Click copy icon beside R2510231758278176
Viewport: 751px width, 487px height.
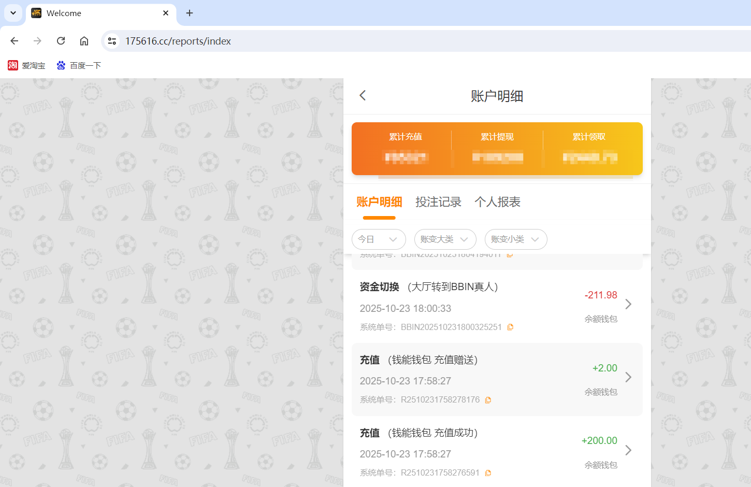488,399
